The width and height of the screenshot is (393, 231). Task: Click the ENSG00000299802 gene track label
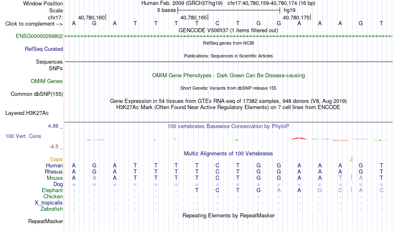[x=39, y=36]
